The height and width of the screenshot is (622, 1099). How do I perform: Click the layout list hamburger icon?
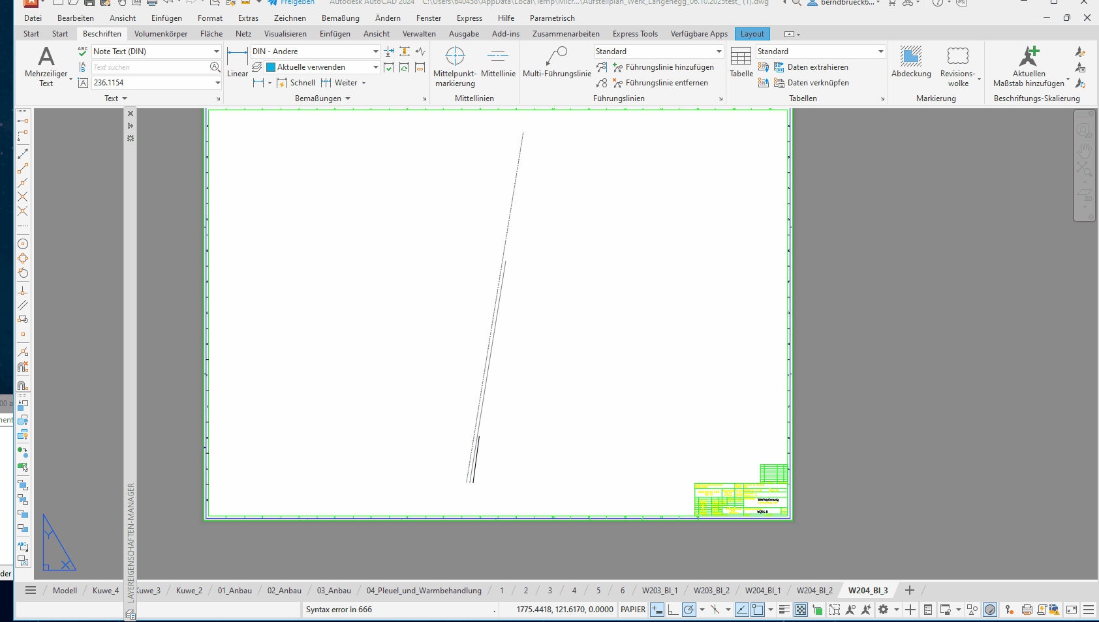[x=31, y=590]
